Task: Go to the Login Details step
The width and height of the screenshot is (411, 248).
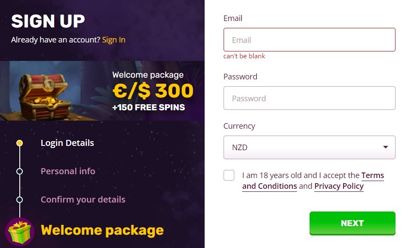Action: click(67, 143)
